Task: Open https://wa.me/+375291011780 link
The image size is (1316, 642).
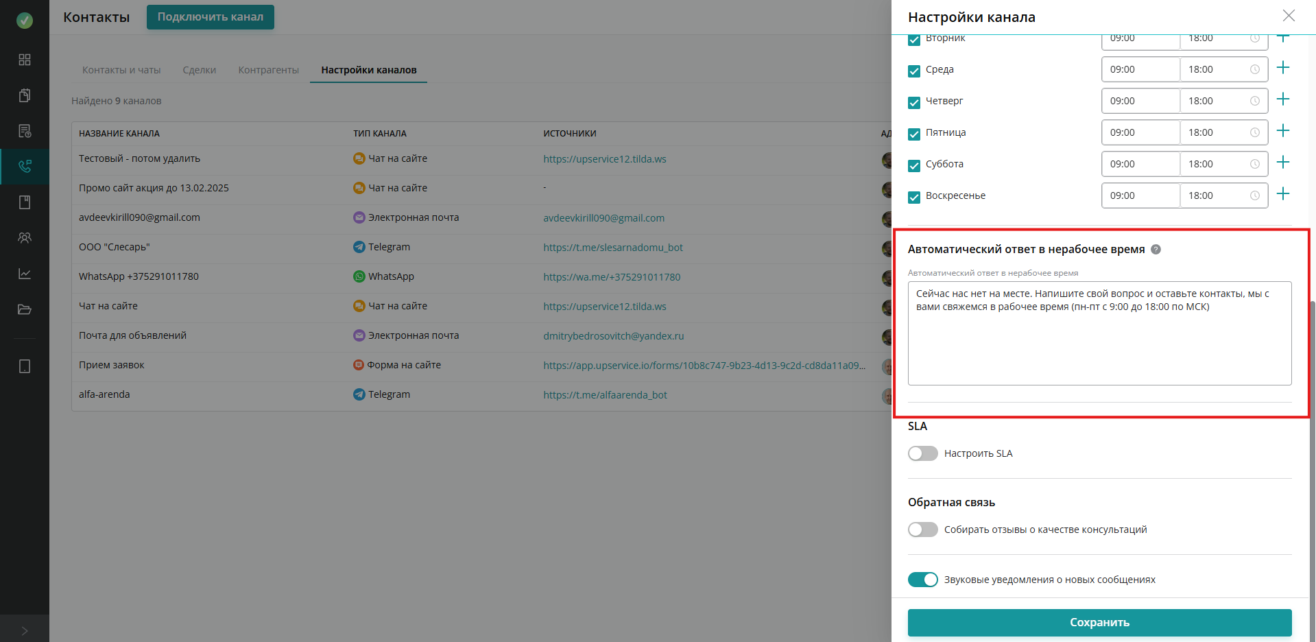Action: pos(612,277)
